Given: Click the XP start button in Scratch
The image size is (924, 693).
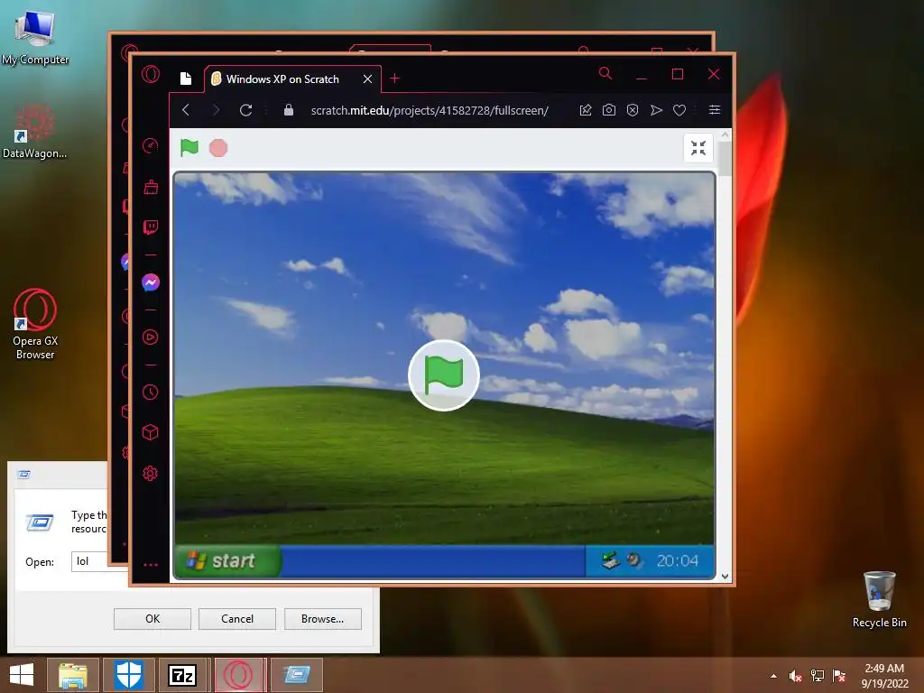Looking at the screenshot, I should (226, 560).
